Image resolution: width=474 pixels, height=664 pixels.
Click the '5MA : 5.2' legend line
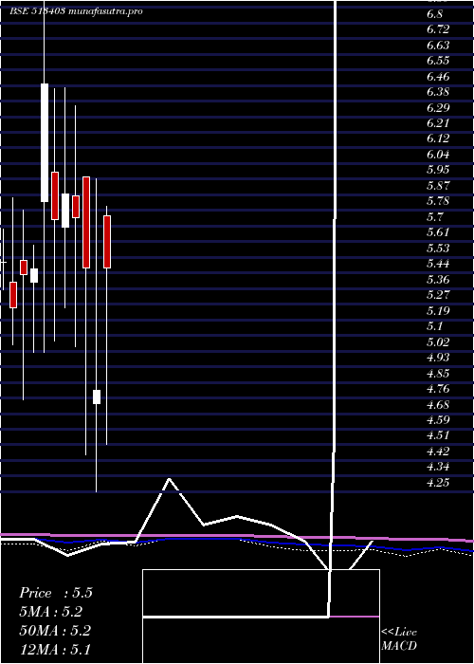[x=51, y=612]
